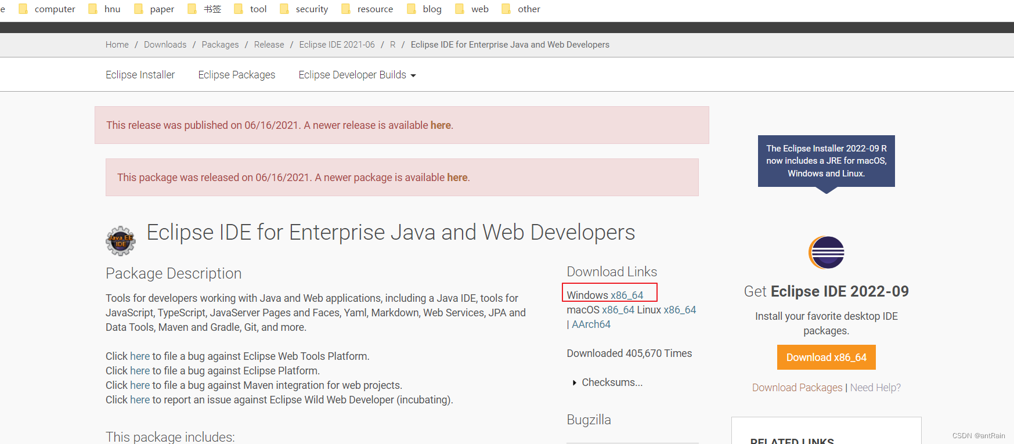Open the blog bookmark folder
Image resolution: width=1014 pixels, height=444 pixels.
click(424, 9)
